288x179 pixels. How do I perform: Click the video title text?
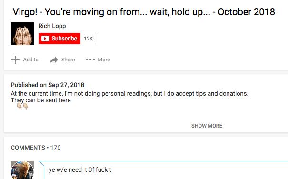coord(144,12)
